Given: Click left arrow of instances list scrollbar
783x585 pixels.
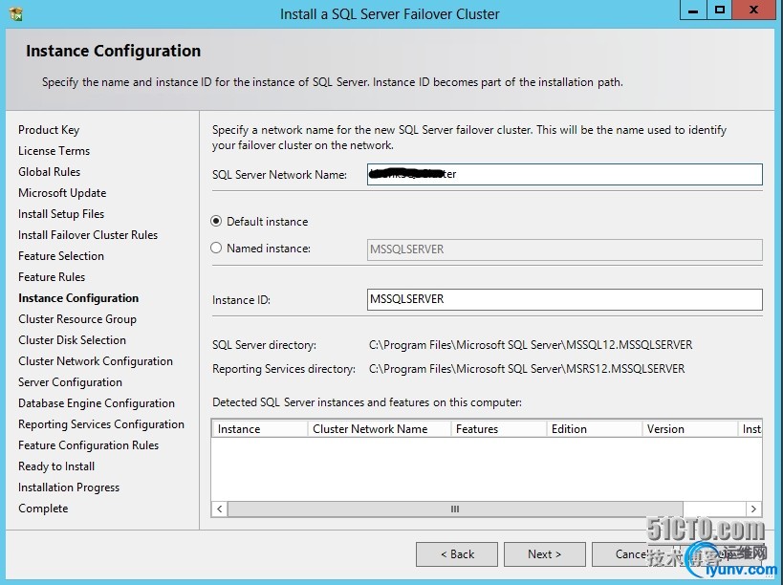Looking at the screenshot, I should click(x=219, y=509).
